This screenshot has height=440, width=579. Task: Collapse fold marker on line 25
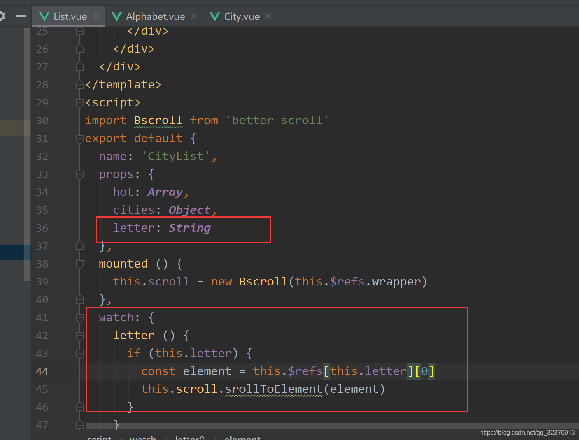point(80,31)
